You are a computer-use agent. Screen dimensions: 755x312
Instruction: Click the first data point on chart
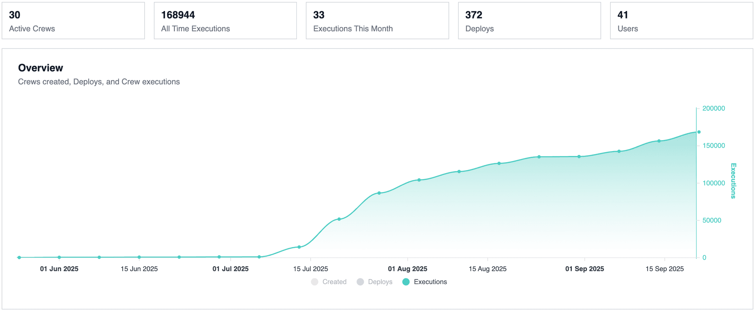[x=19, y=258]
